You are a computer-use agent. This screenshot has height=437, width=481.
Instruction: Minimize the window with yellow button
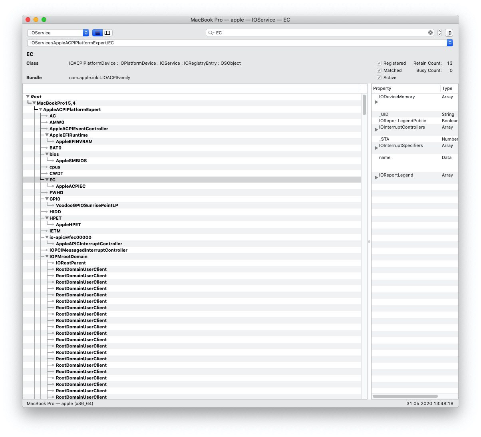tap(36, 20)
